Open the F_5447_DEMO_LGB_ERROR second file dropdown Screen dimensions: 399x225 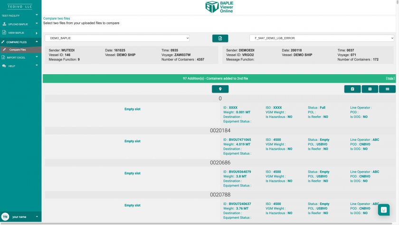coord(322,38)
